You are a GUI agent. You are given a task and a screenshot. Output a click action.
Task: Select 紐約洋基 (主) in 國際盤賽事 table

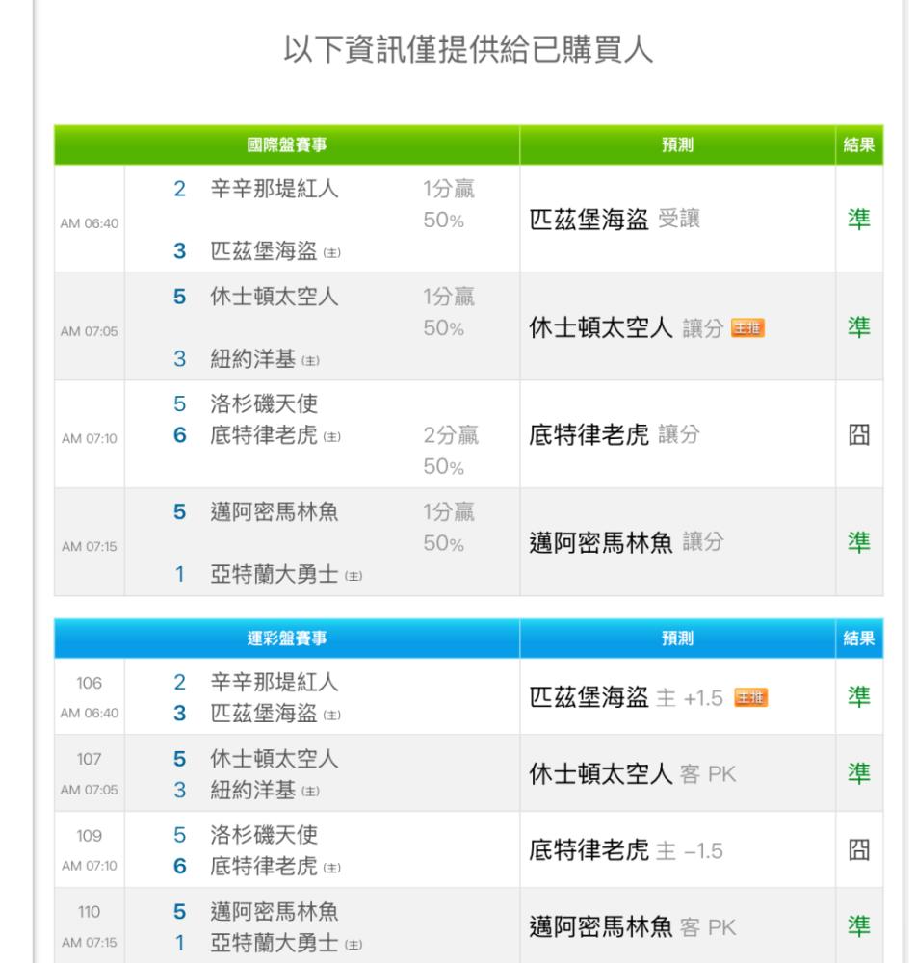(x=265, y=359)
